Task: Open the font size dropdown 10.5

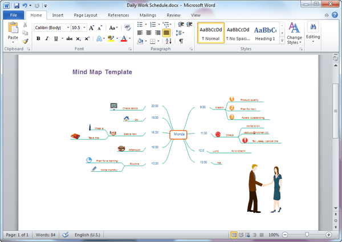Action: [x=84, y=27]
